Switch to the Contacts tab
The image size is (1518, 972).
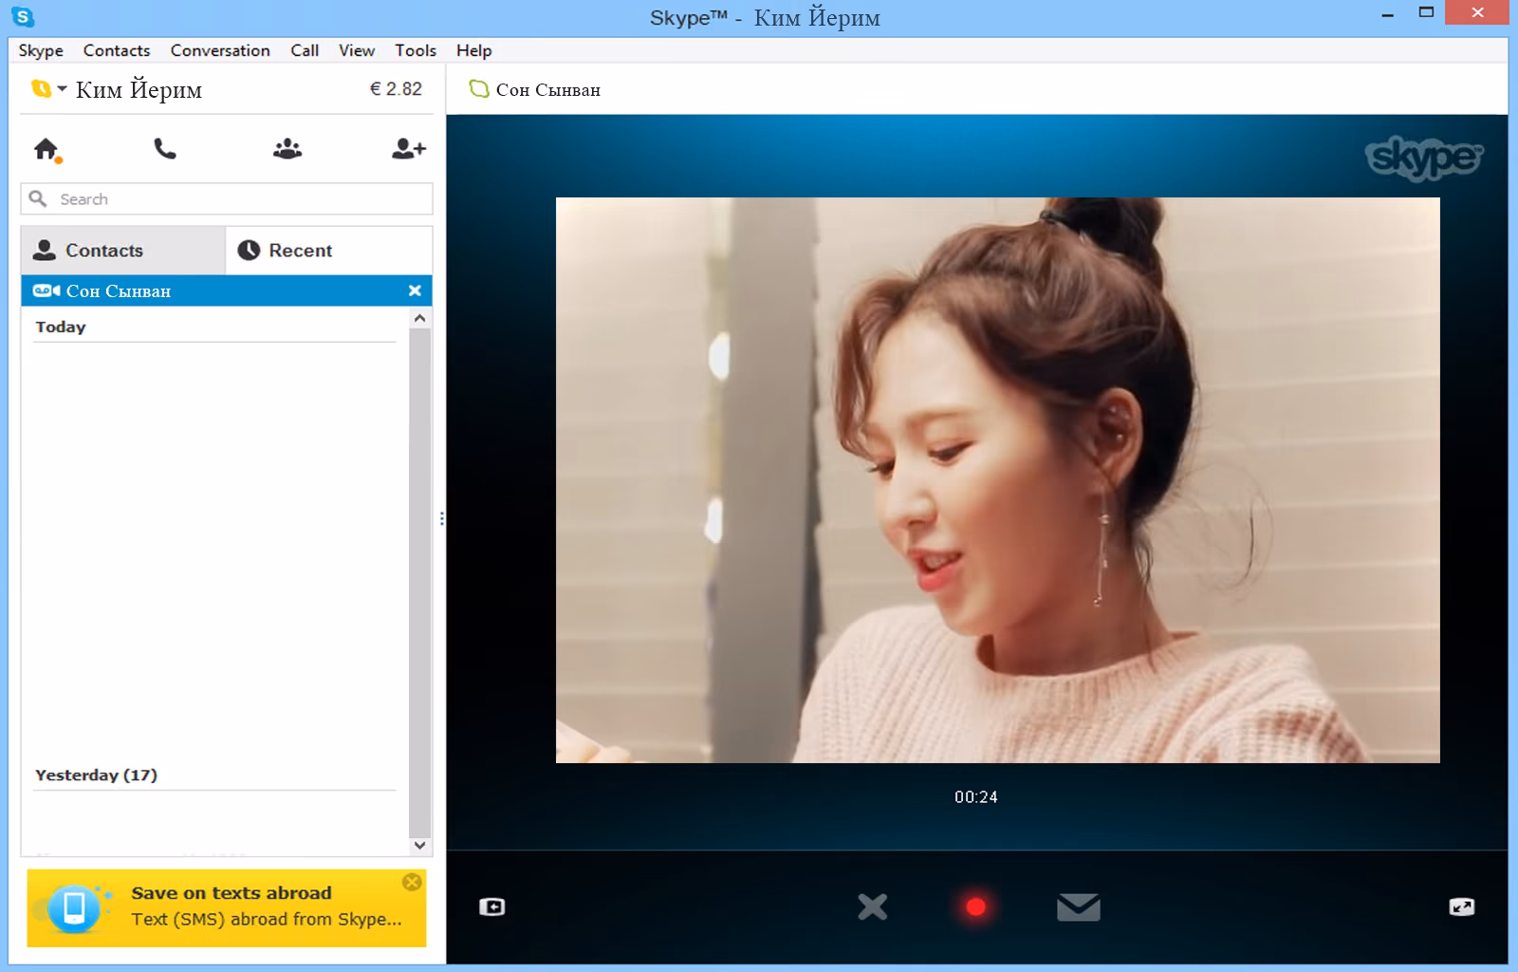point(122,251)
